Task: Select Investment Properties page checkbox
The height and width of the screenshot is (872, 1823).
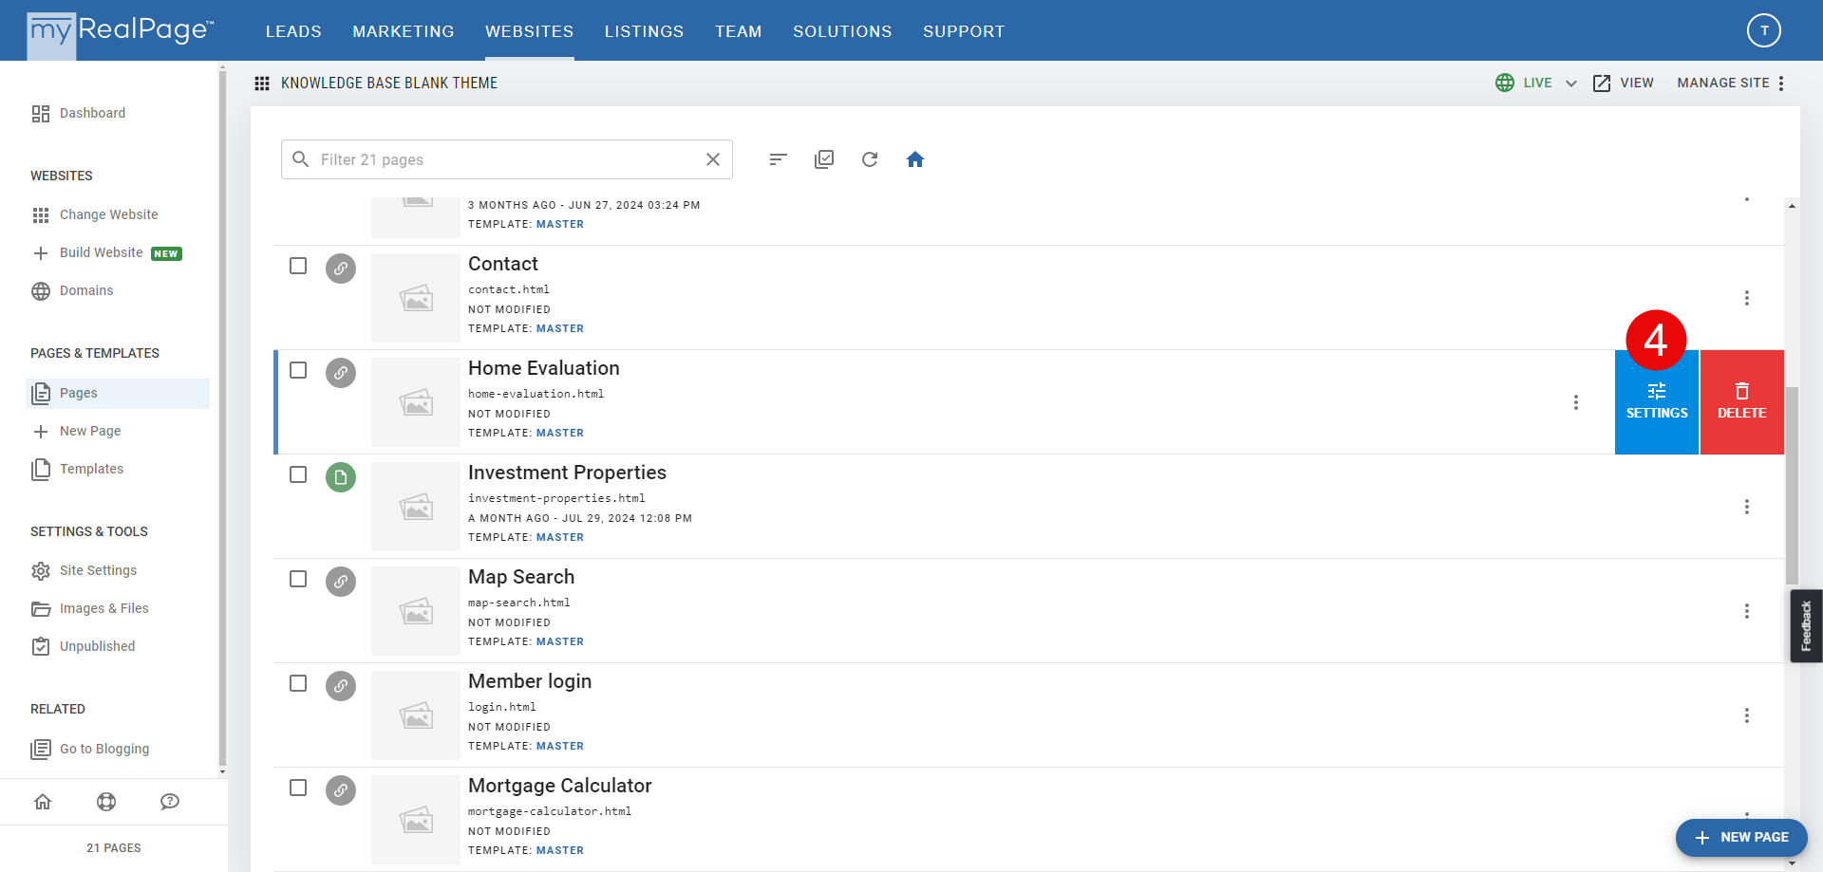Action: pos(298,474)
